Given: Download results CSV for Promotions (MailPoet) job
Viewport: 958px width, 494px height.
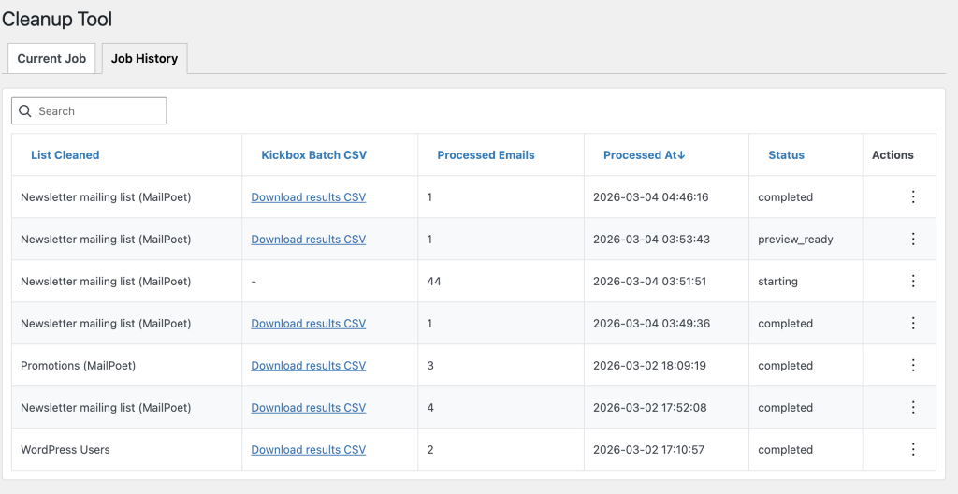Looking at the screenshot, I should pos(308,366).
